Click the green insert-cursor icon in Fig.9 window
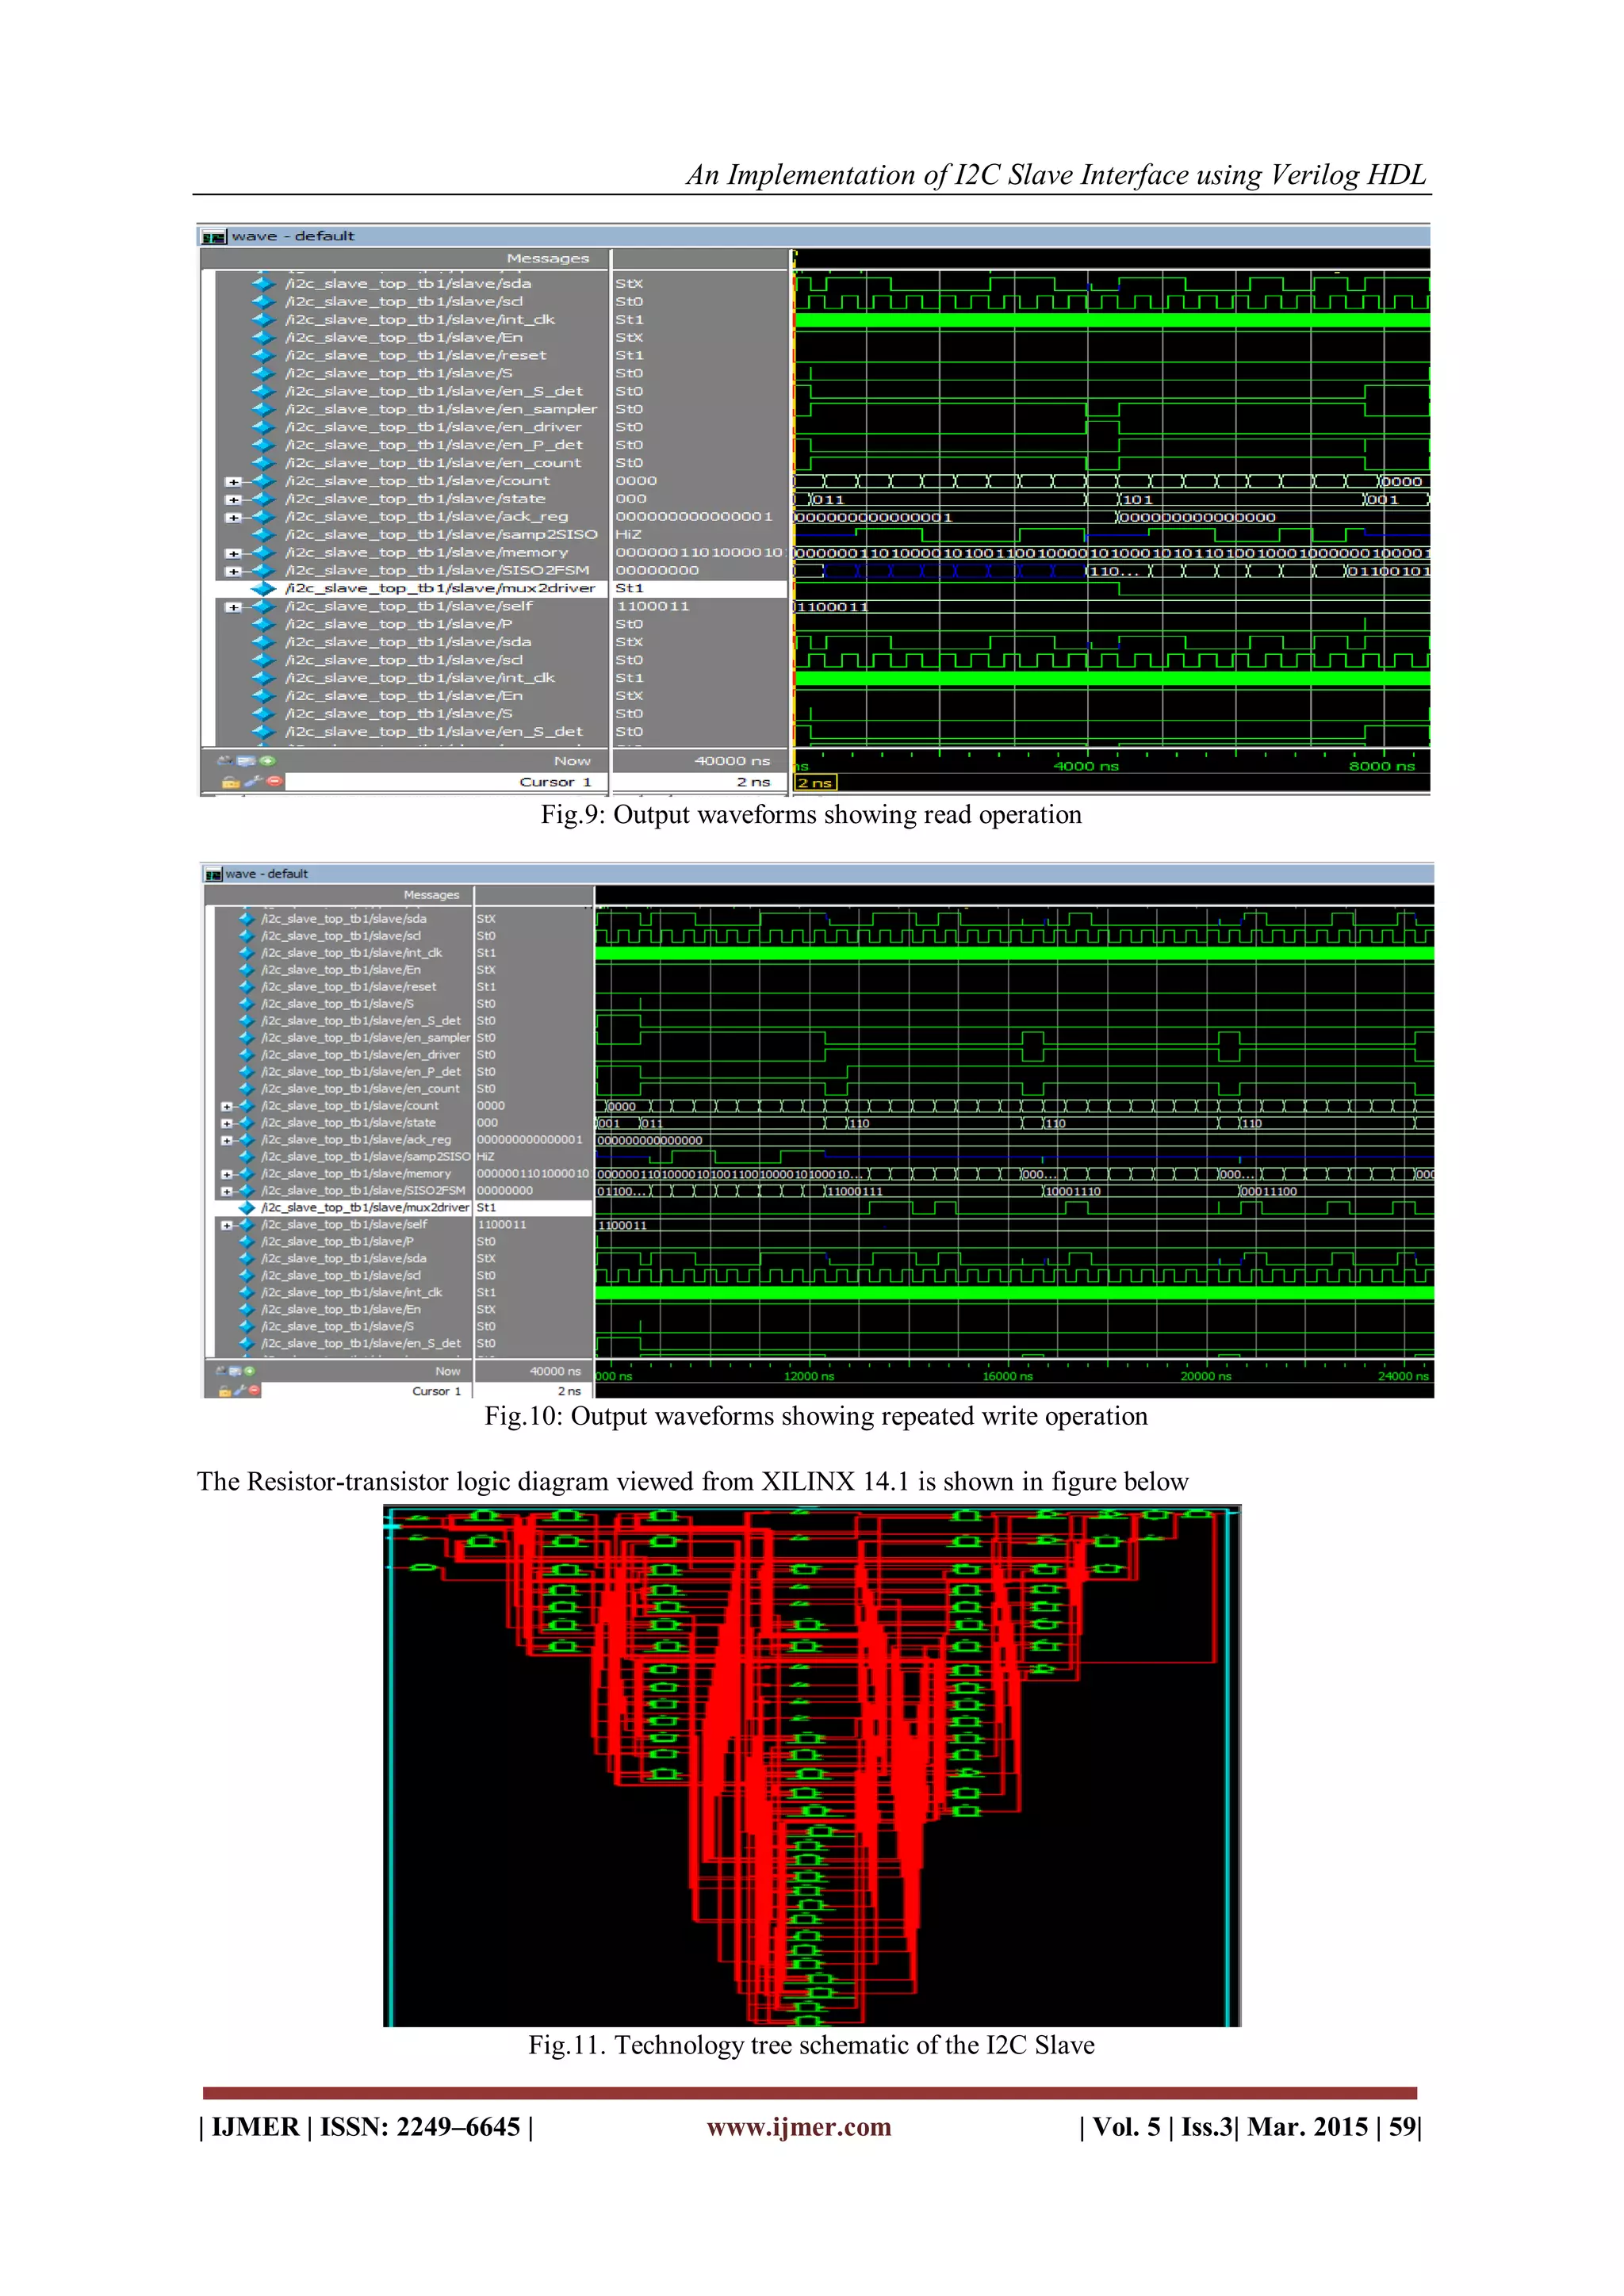This screenshot has width=1624, height=2296. point(268,761)
